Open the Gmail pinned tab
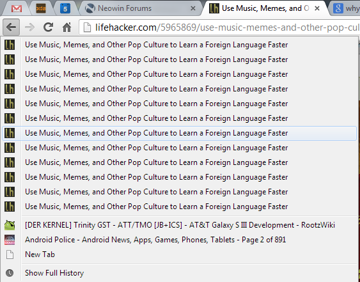Screen dimensions: 360x282 [x=17, y=9]
